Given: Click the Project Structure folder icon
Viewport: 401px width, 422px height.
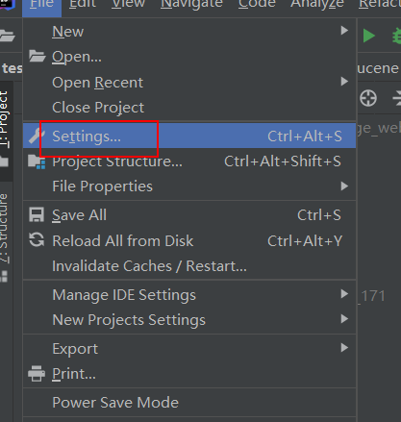Looking at the screenshot, I should pos(37,161).
